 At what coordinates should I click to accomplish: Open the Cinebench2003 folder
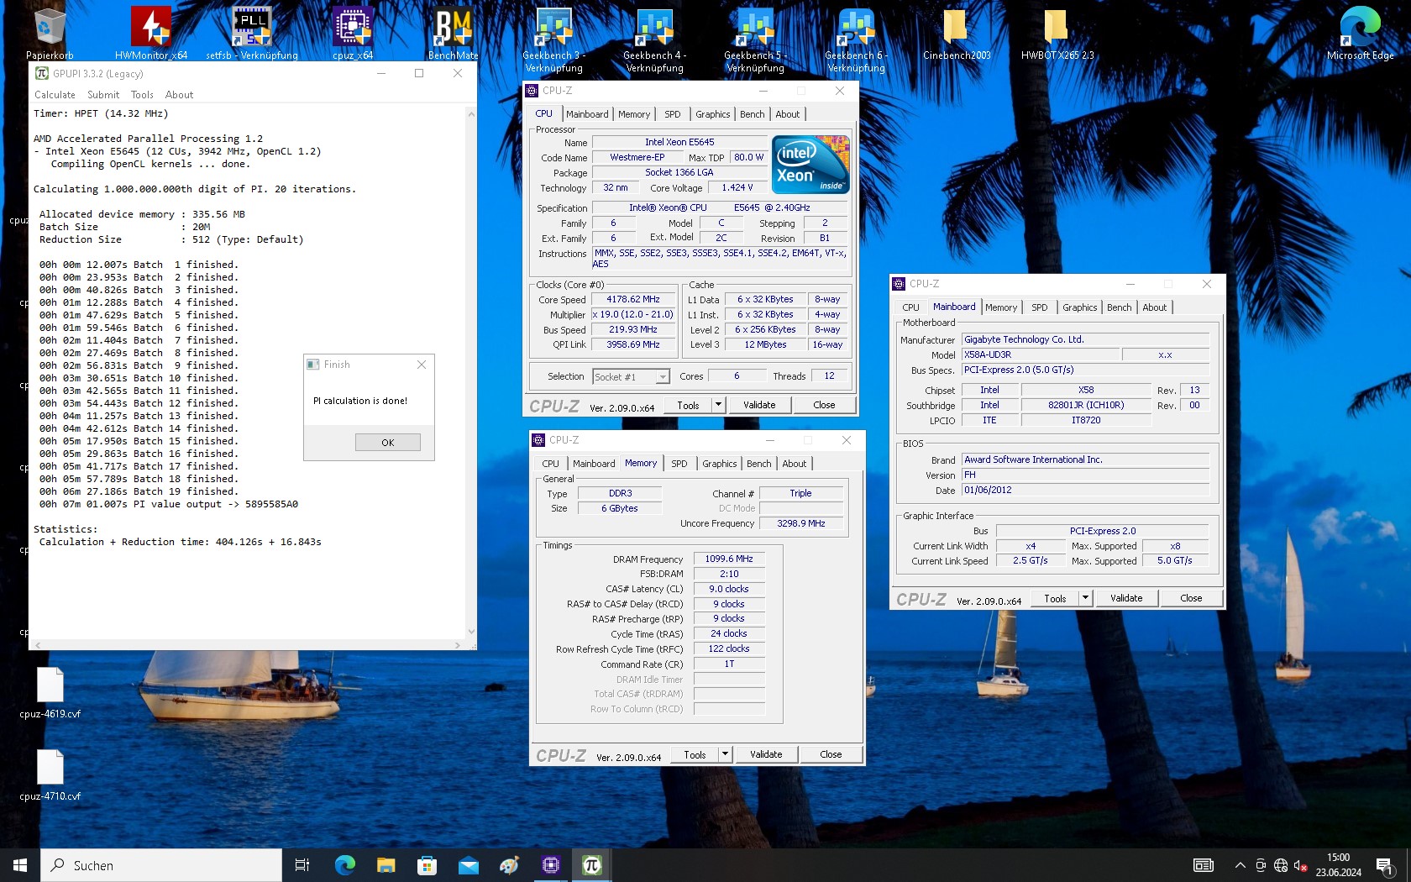(957, 34)
